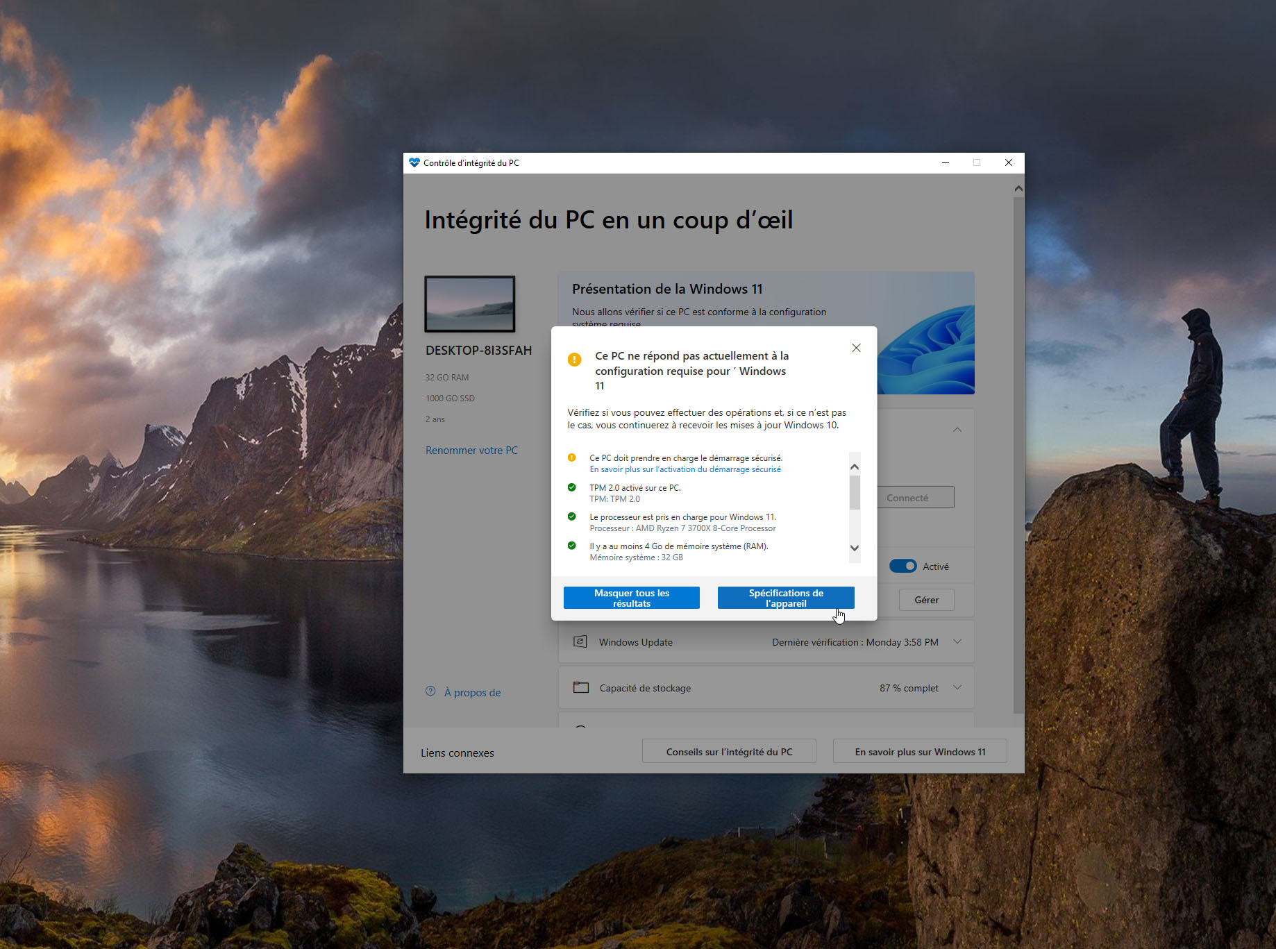Click the green check next to TPM 2.0

click(x=572, y=487)
